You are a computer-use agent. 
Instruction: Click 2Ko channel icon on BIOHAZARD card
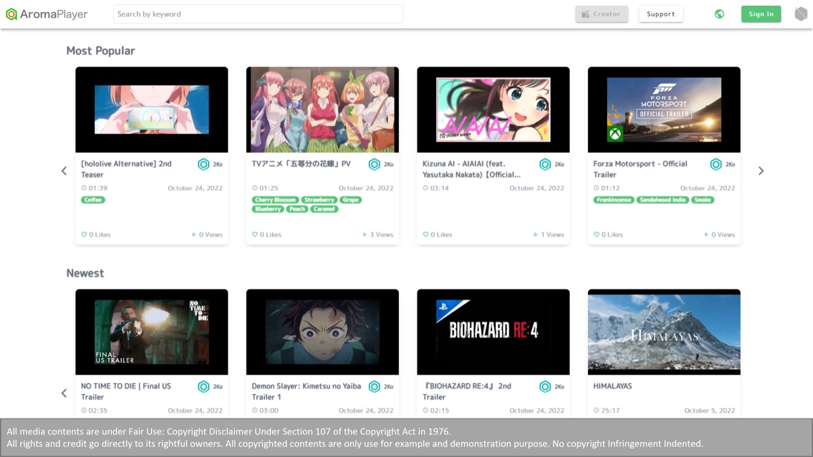coord(545,387)
